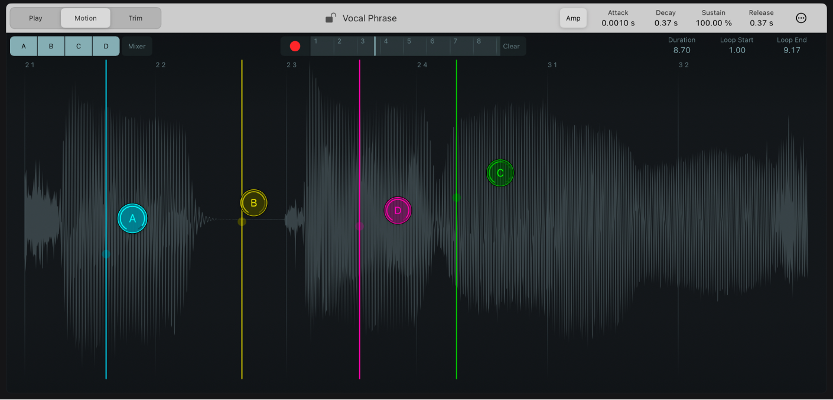Viewport: 833px width, 400px height.
Task: Clear the recorded motion pattern
Action: click(511, 45)
